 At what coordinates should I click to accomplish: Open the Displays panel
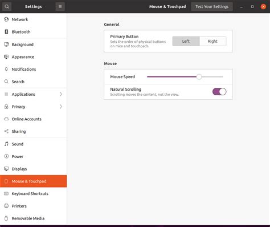point(34,169)
